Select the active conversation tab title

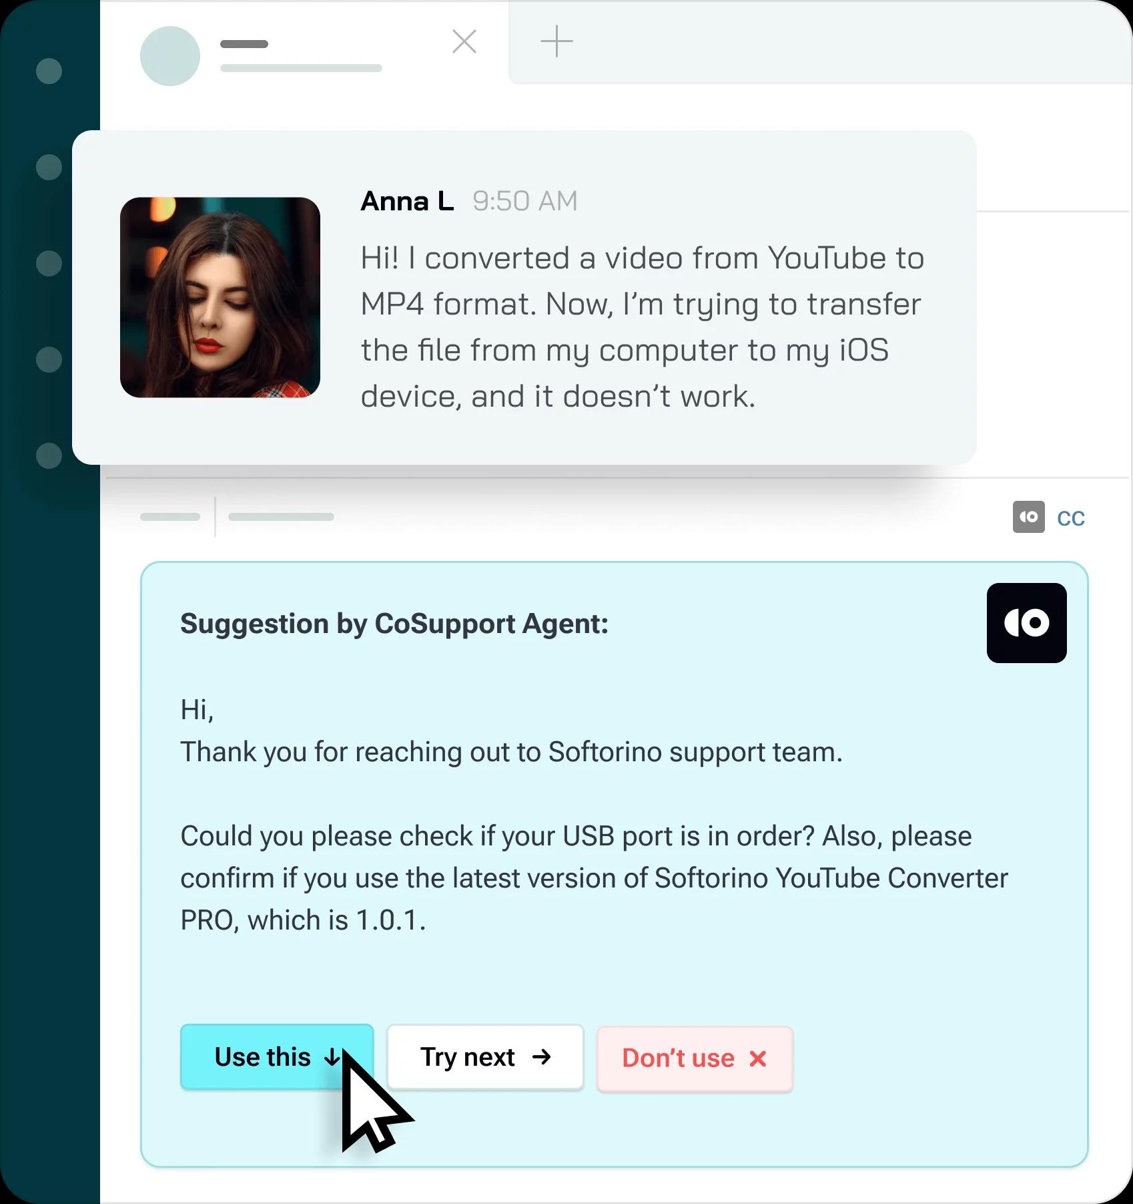[244, 44]
